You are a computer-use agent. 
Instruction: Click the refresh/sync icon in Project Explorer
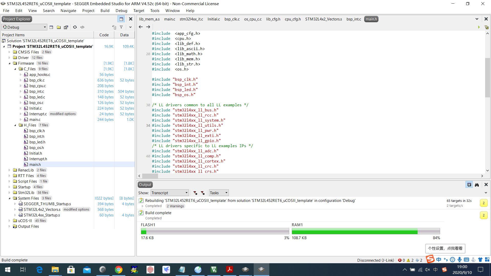pyautogui.click(x=75, y=27)
